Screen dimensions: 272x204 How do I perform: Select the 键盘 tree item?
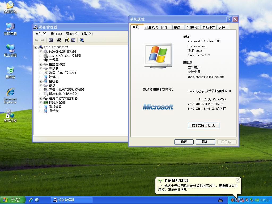(52, 86)
